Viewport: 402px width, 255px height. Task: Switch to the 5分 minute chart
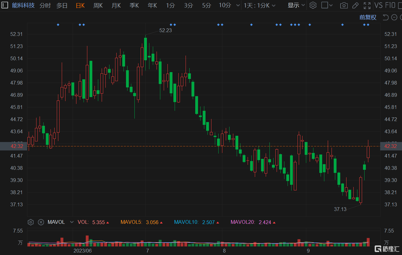[x=206, y=5]
